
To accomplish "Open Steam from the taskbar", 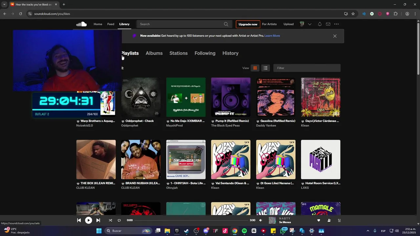I will click(186, 231).
